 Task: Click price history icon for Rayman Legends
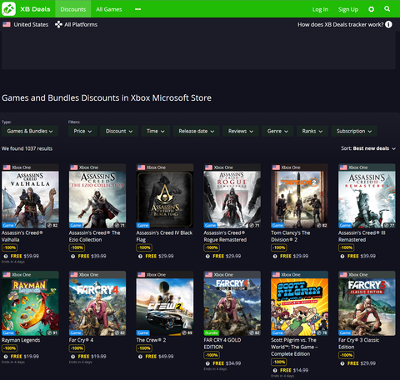6,357
